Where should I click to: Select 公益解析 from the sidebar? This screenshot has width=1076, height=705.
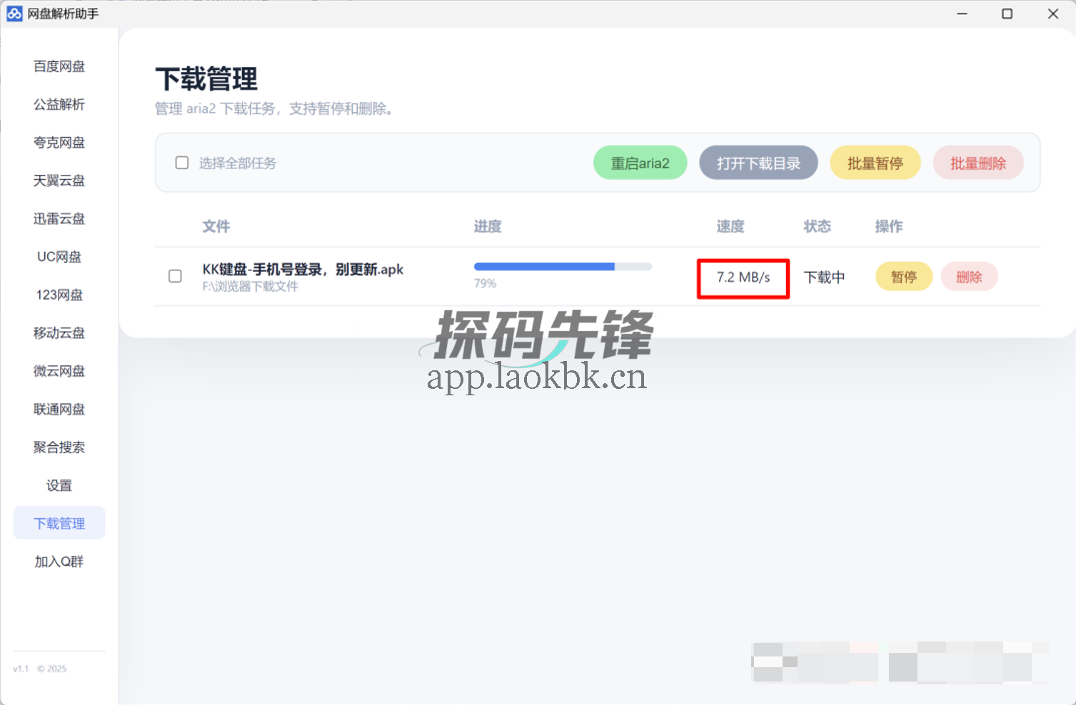click(x=59, y=104)
